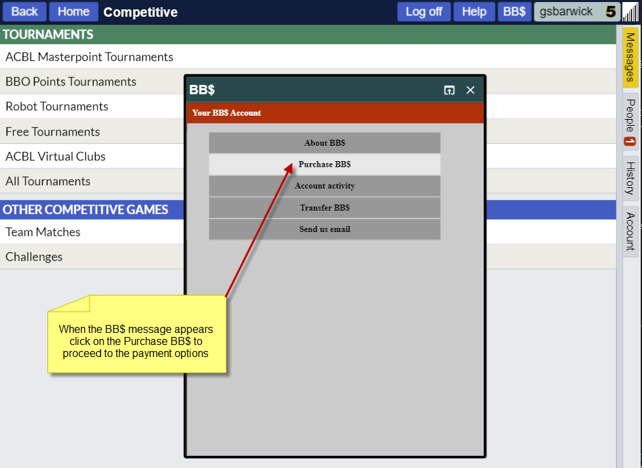Click the People notification badge

click(x=630, y=141)
